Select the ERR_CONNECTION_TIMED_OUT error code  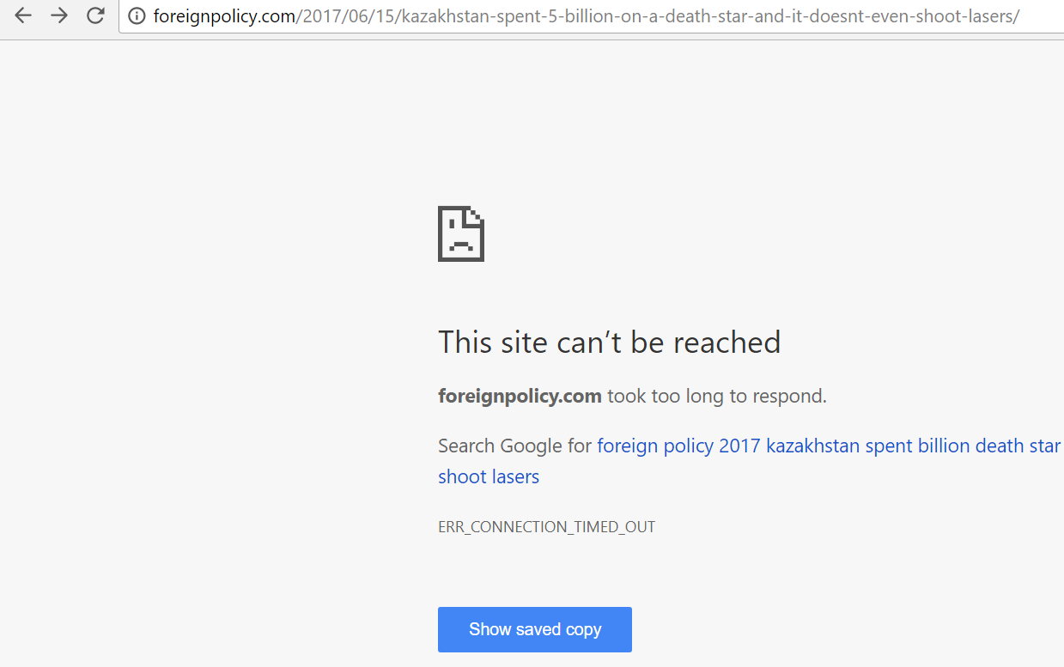tap(546, 527)
